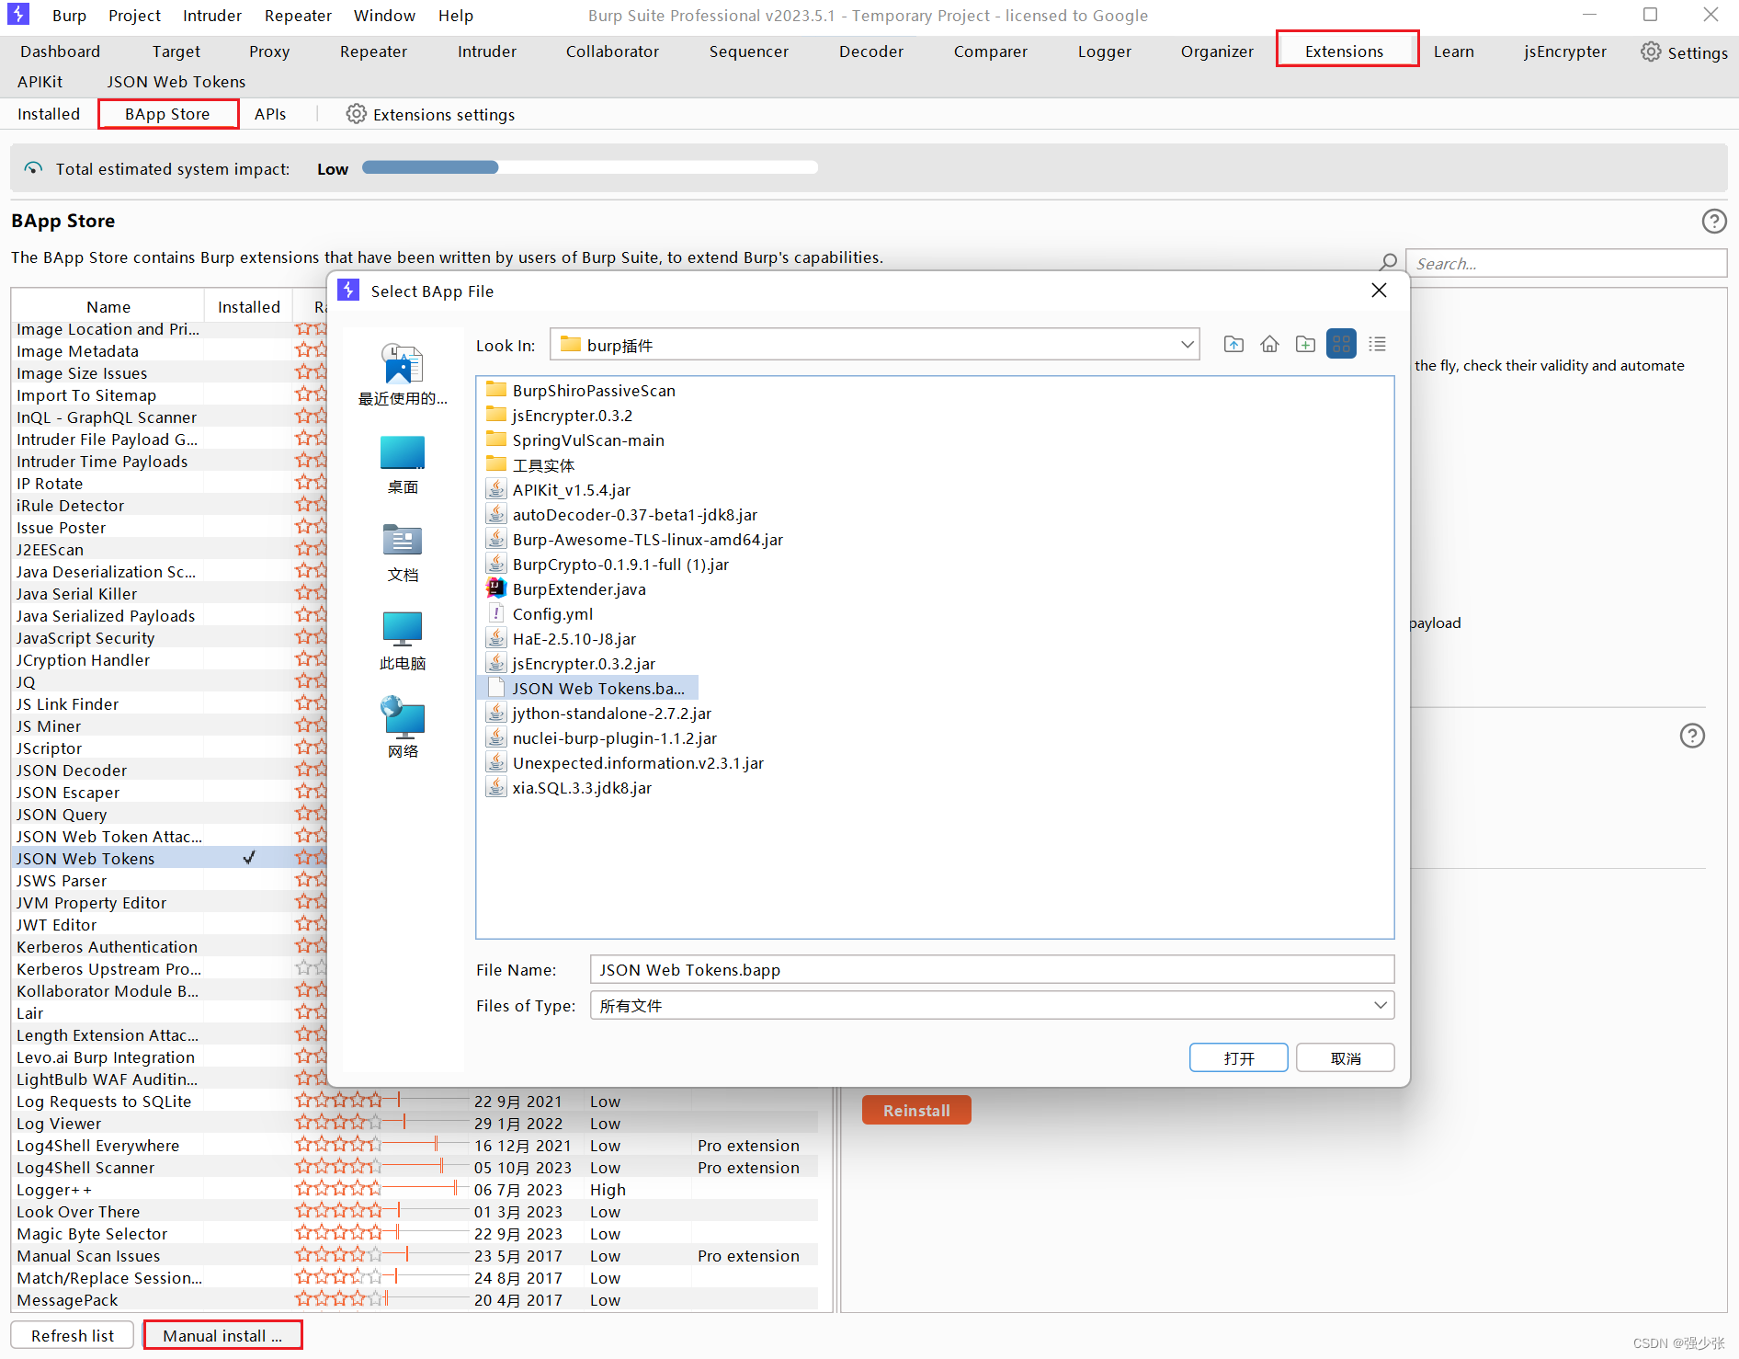This screenshot has height=1359, width=1739.
Task: Select BurpShiroPassiveScan folder
Action: coord(581,390)
